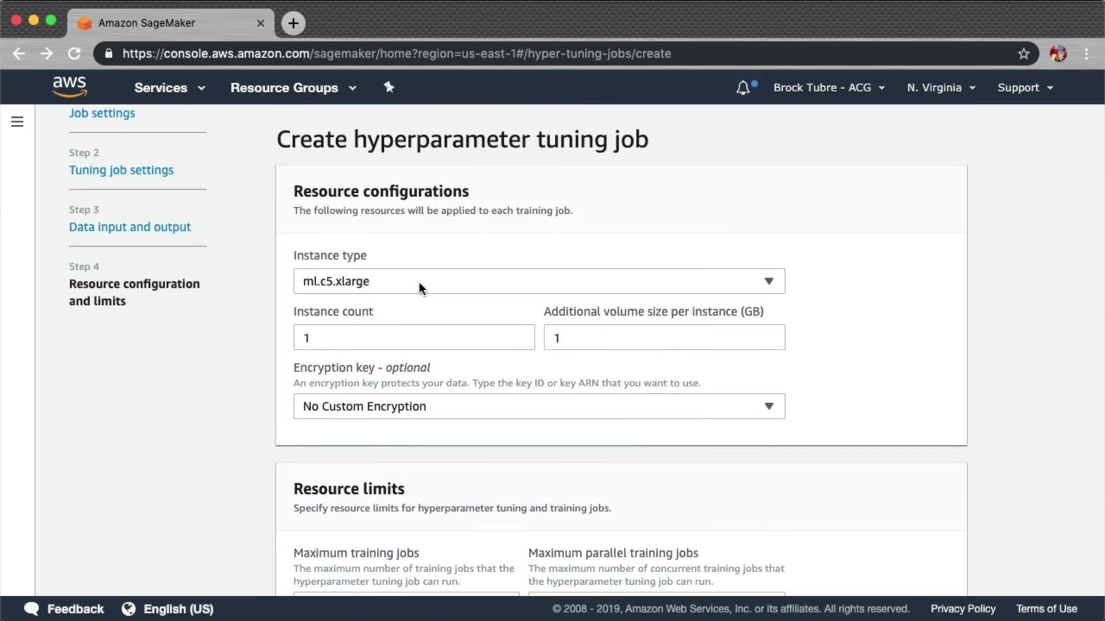Open Chrome three-dot menu
This screenshot has width=1105, height=621.
(x=1086, y=53)
